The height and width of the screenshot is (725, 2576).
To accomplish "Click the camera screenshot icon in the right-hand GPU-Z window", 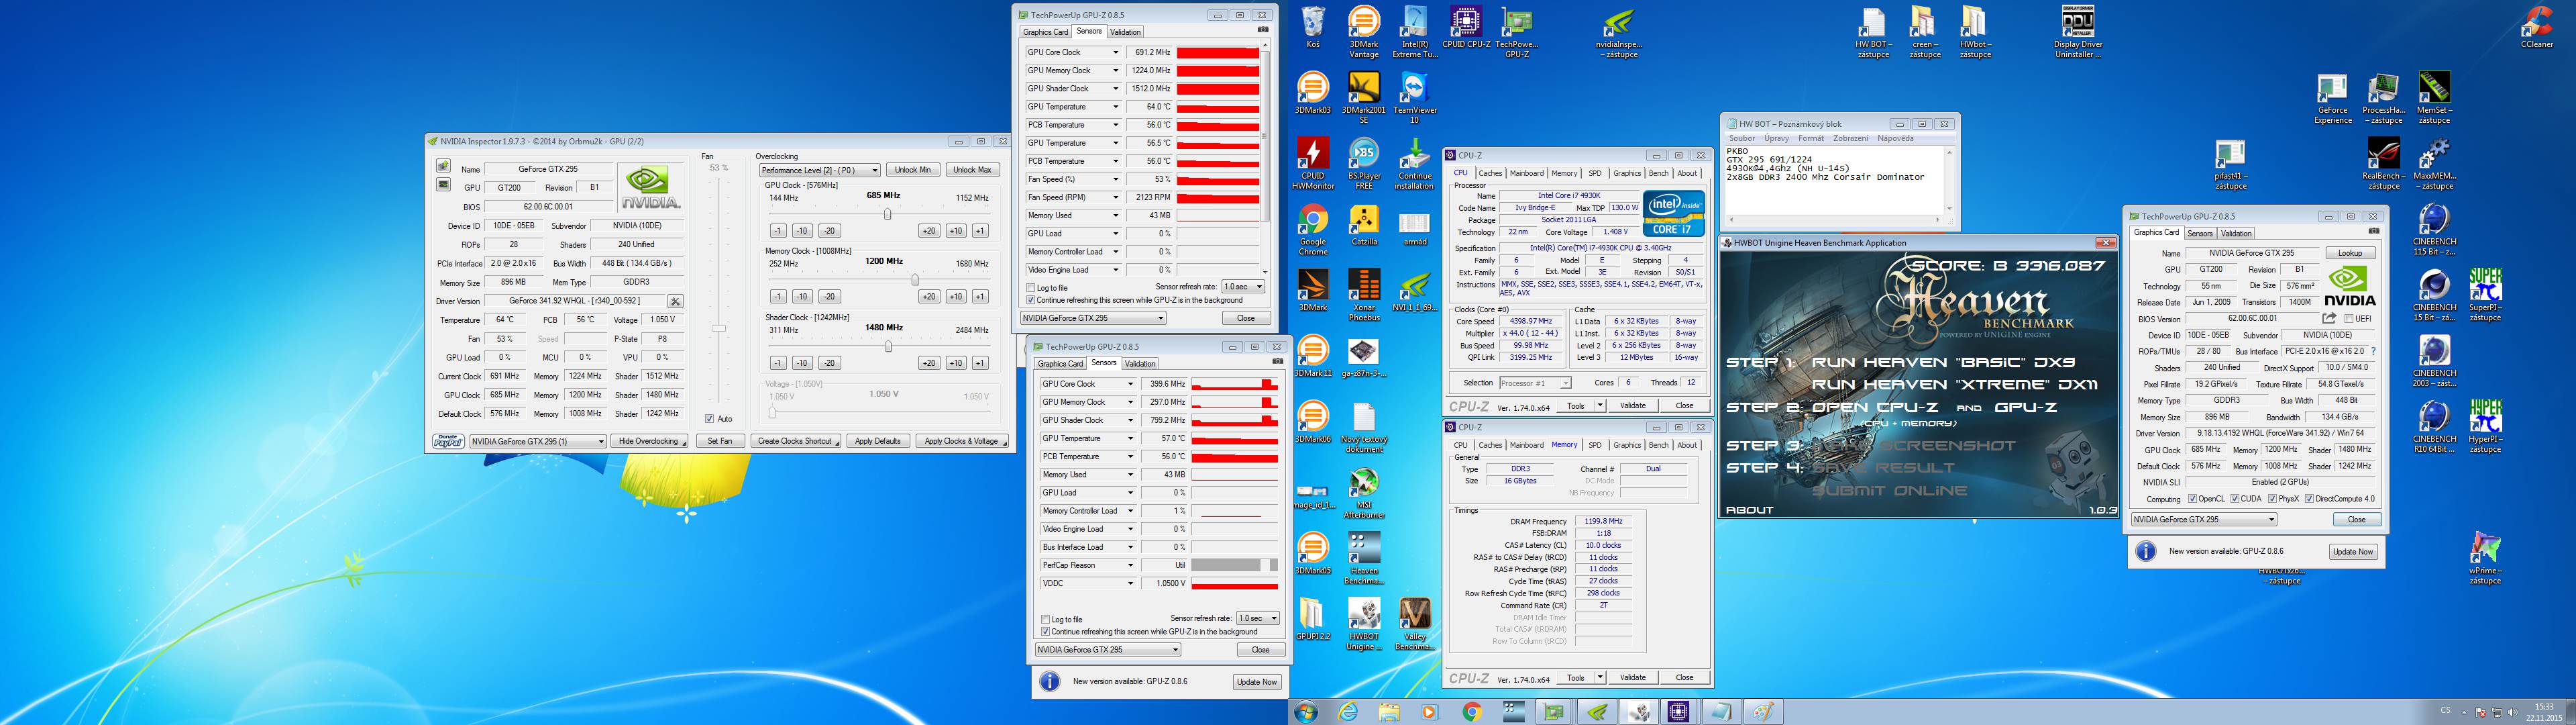I will pos(2373,232).
